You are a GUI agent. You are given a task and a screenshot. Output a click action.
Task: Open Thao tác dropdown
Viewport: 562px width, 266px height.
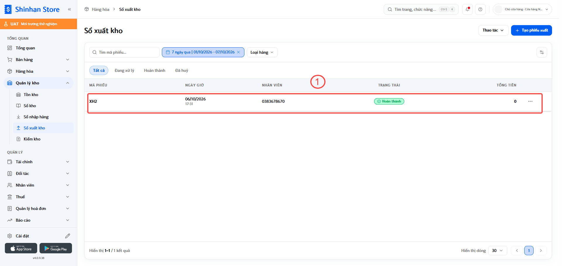click(x=493, y=30)
